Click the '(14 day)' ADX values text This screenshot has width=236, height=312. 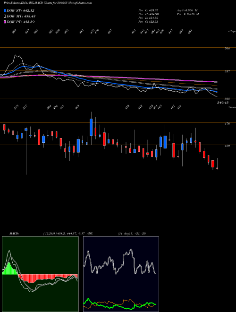tap(132, 234)
